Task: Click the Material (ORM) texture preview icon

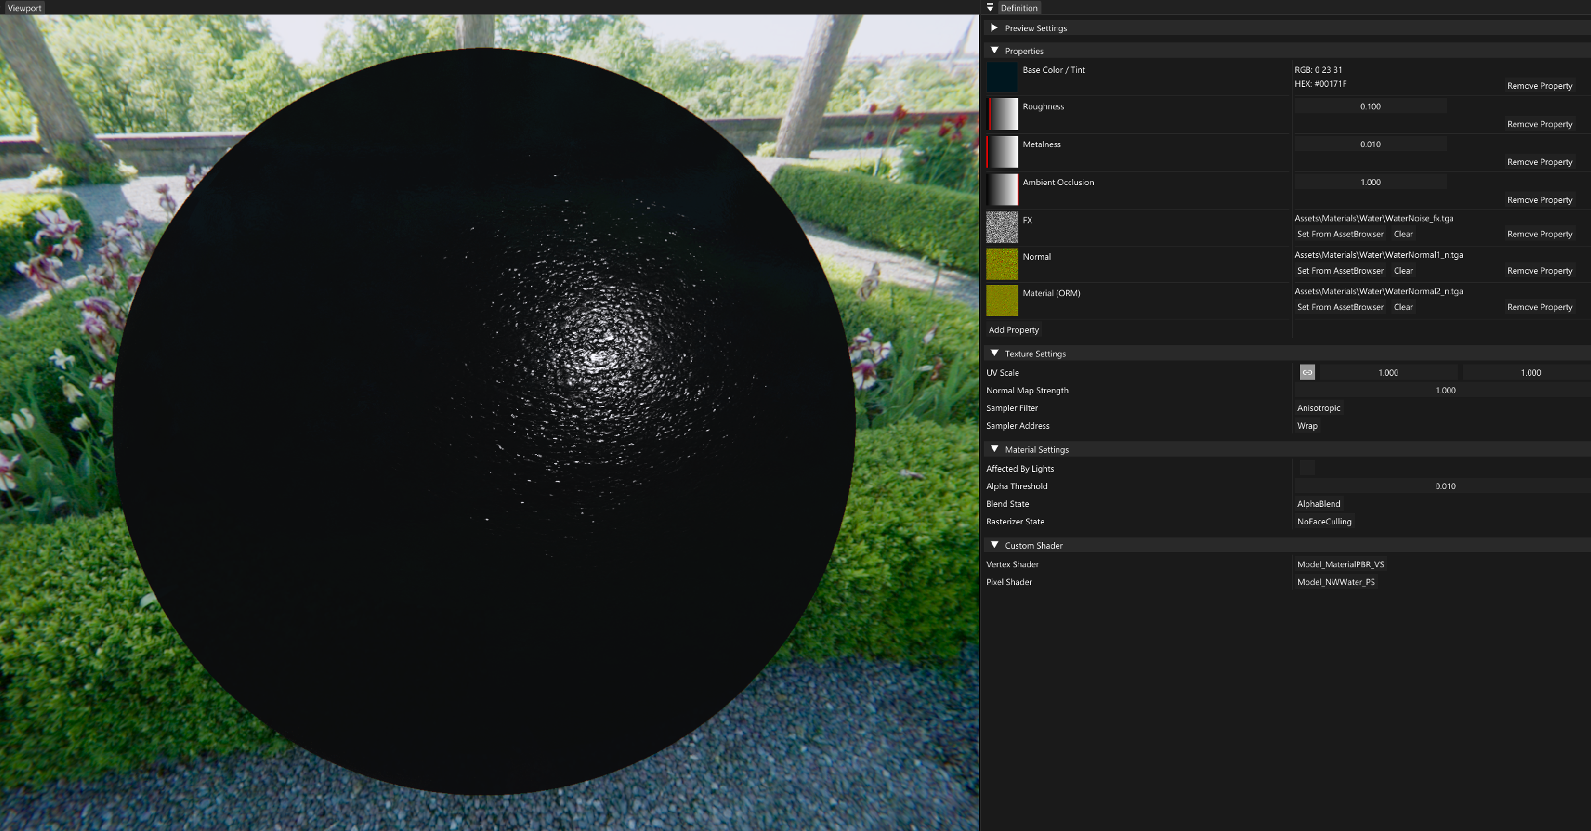Action: (1002, 301)
